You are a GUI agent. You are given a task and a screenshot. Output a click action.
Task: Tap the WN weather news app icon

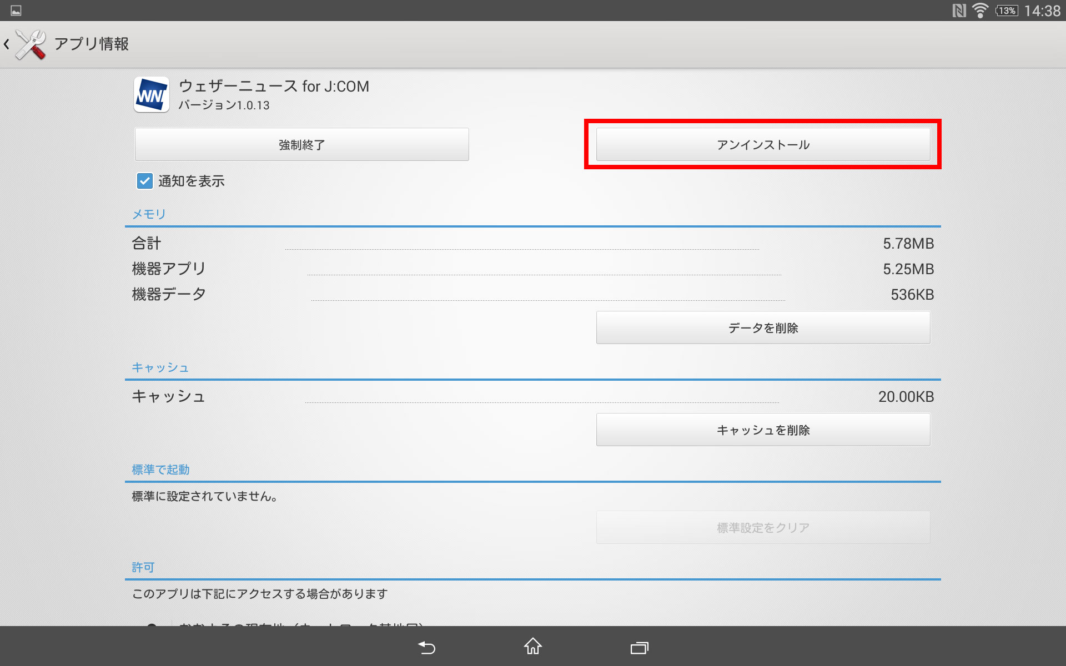152,95
